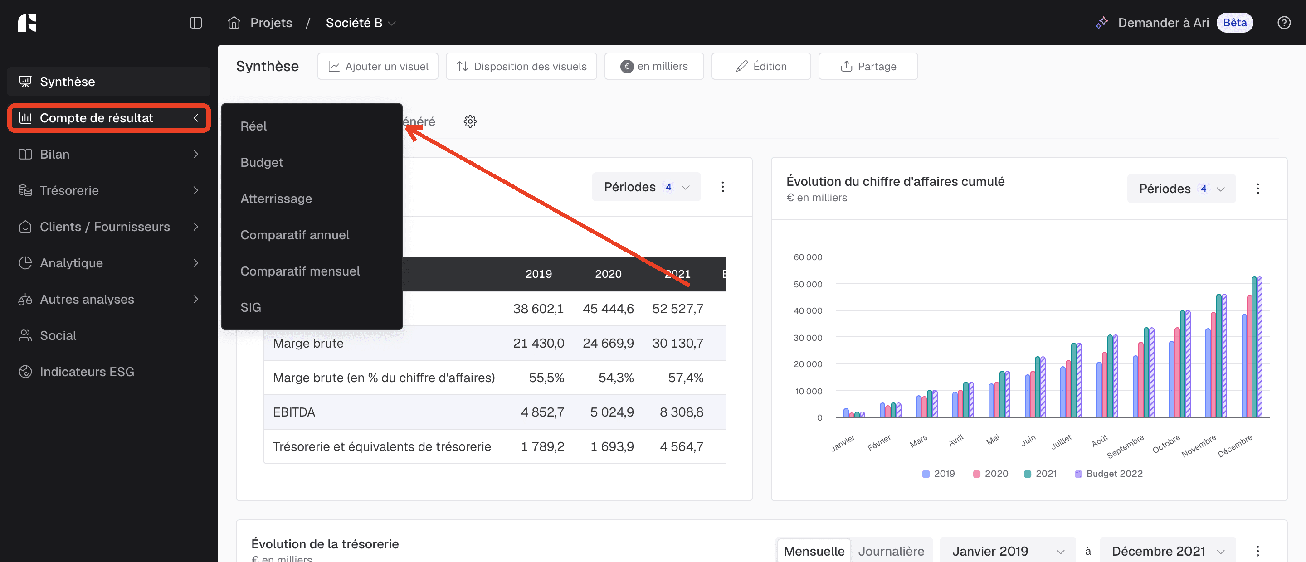The width and height of the screenshot is (1306, 562).
Task: Open the three-dot menu of the key figures table
Action: point(722,187)
